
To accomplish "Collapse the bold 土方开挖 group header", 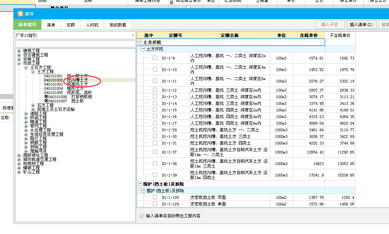I will point(140,42).
